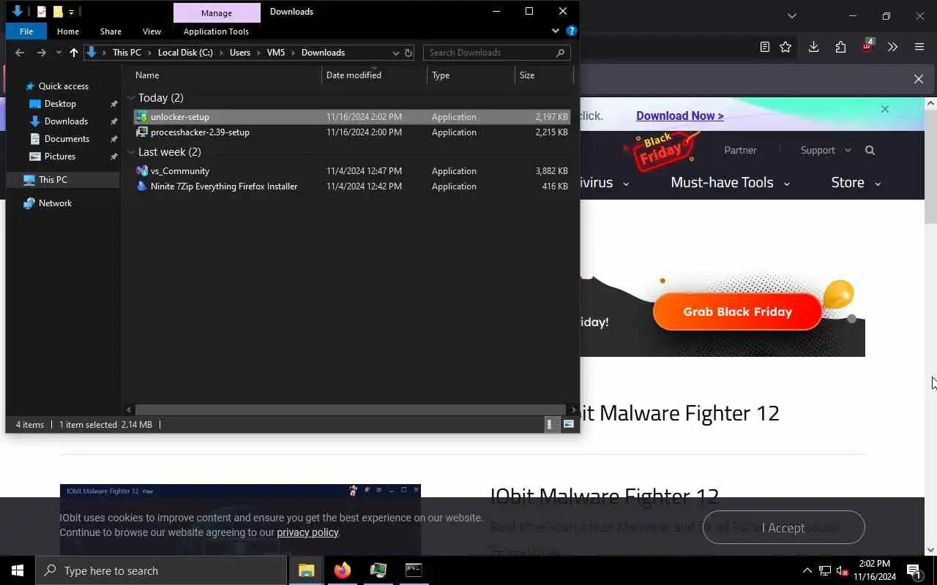Image resolution: width=937 pixels, height=585 pixels.
Task: Expand the File Explorer ribbon
Action: (x=556, y=31)
